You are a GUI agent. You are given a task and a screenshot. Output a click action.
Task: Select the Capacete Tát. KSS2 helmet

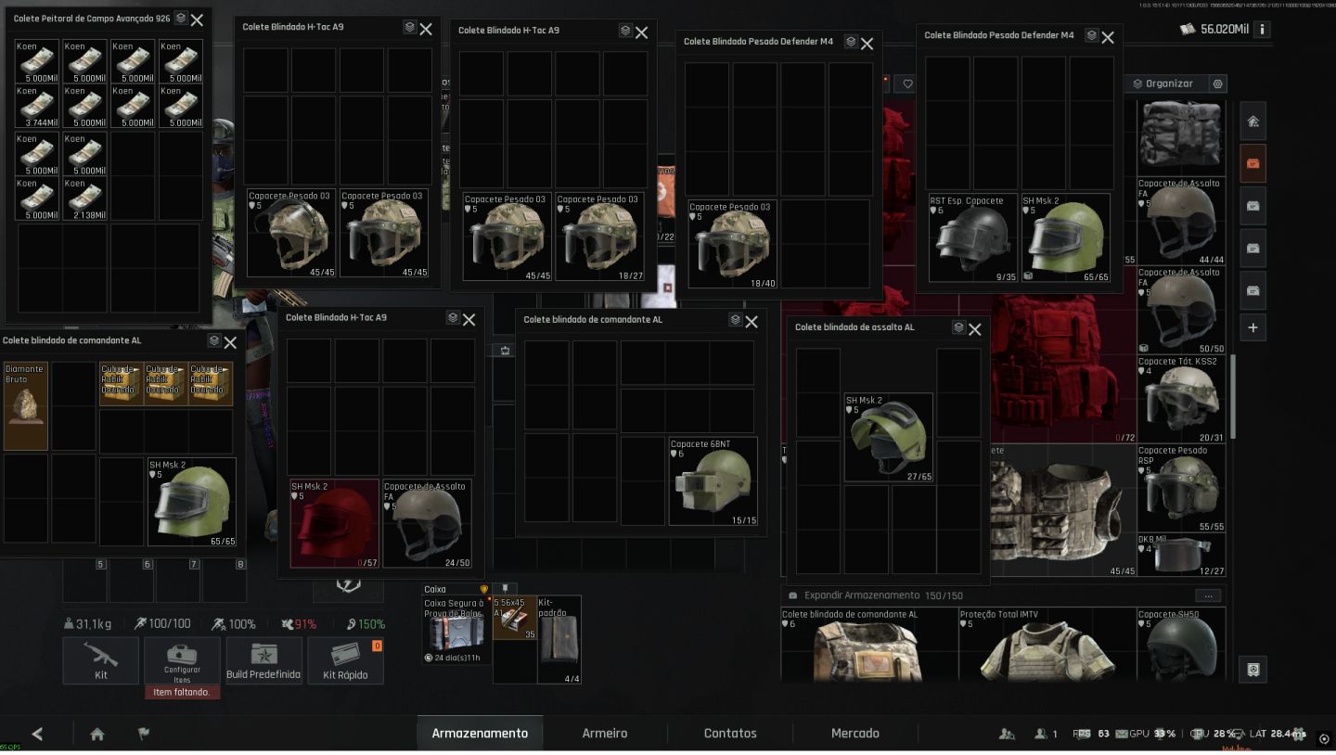click(1181, 399)
